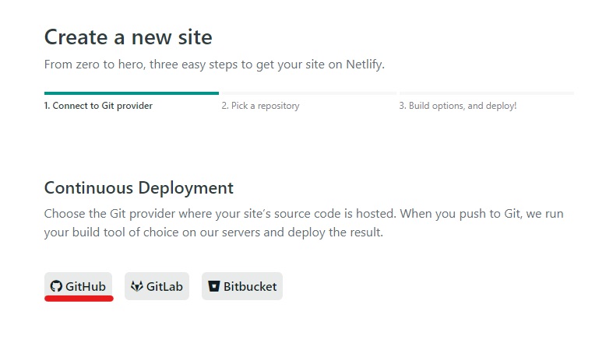Viewport: 613px width, 339px height.
Task: Click the teal progress bar segment
Action: click(x=132, y=93)
